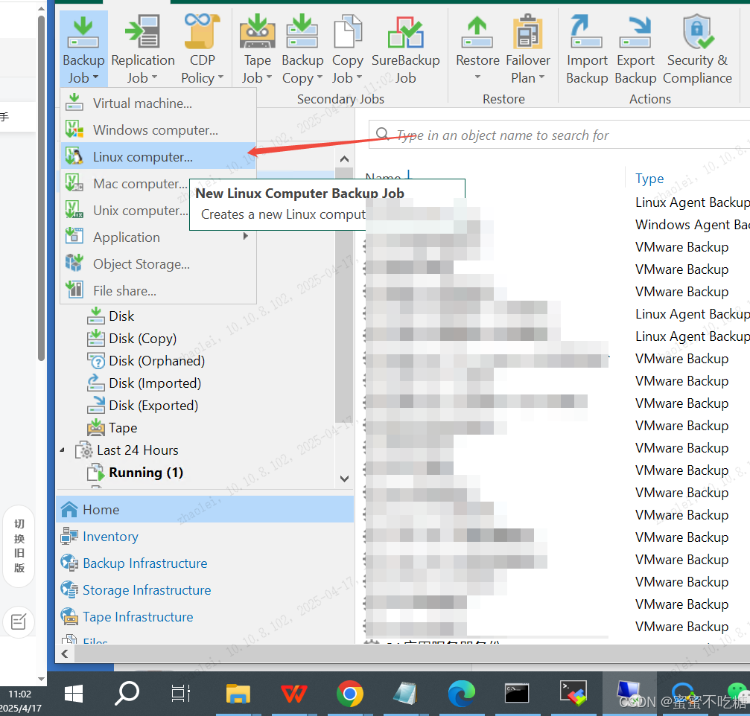
Task: Open File Explorer from the taskbar
Action: coord(238,694)
